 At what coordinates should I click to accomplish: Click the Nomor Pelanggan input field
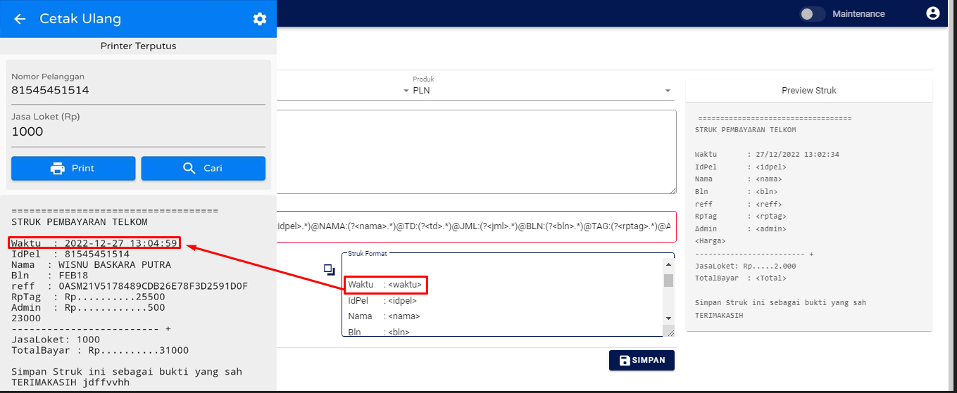pyautogui.click(x=138, y=90)
